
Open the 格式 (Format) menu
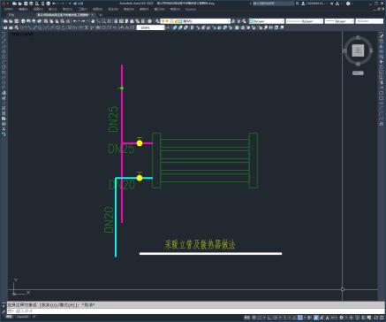coord(67,9)
